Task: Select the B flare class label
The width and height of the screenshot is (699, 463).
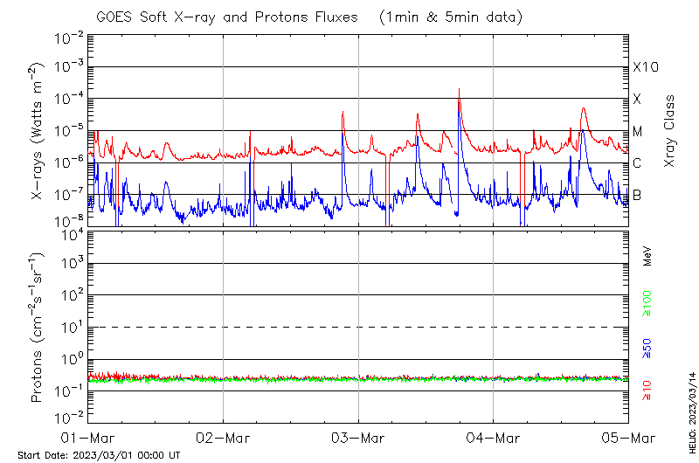Action: click(637, 195)
